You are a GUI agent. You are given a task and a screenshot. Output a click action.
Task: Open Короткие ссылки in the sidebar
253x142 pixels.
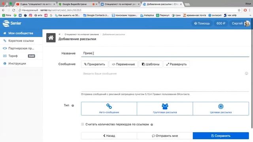pyautogui.click(x=21, y=41)
